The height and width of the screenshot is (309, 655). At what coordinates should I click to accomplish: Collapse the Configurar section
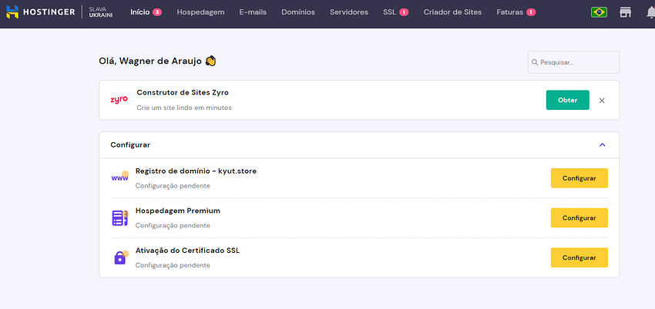(602, 145)
